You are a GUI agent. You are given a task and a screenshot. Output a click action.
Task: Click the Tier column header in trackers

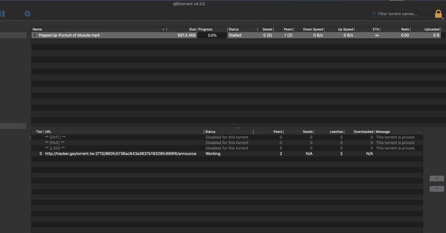39,131
